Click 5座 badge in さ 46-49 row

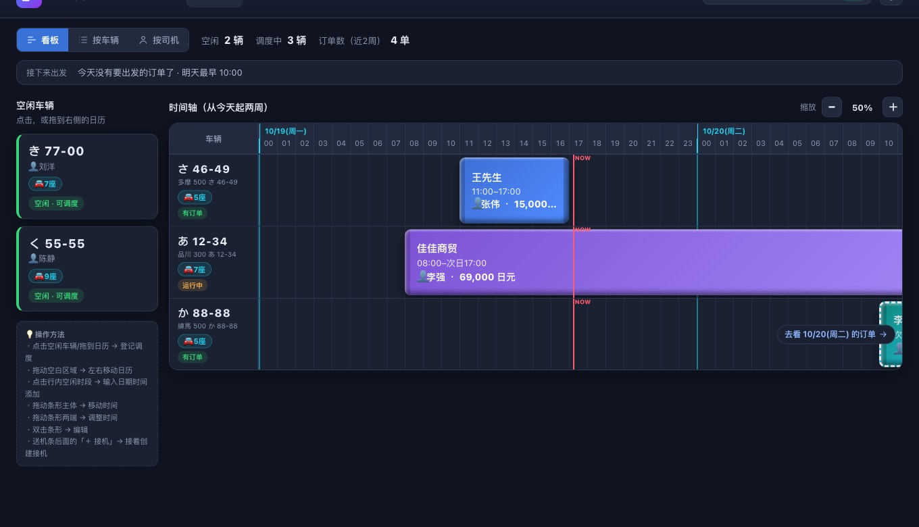pos(195,197)
